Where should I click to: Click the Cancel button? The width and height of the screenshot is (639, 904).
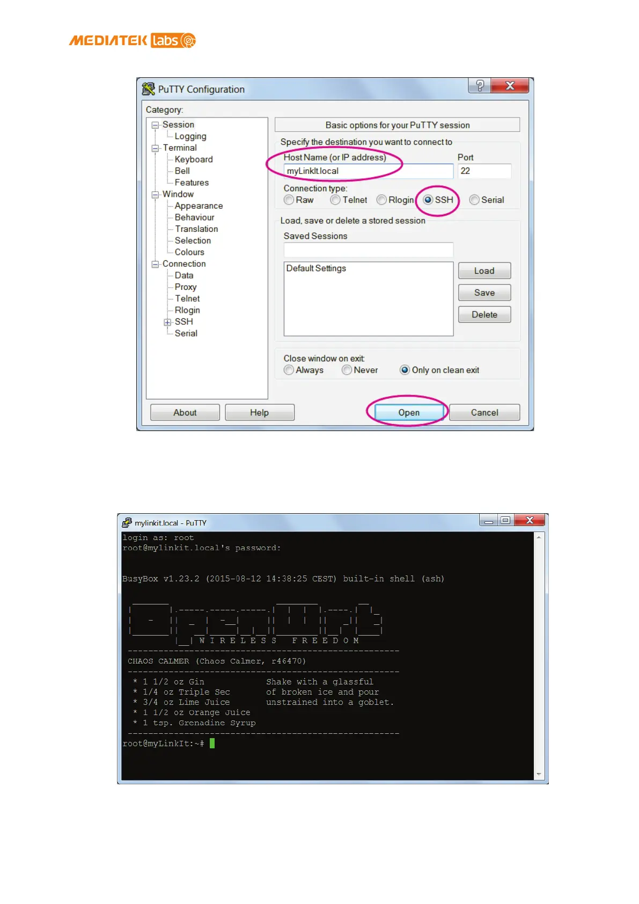click(484, 412)
